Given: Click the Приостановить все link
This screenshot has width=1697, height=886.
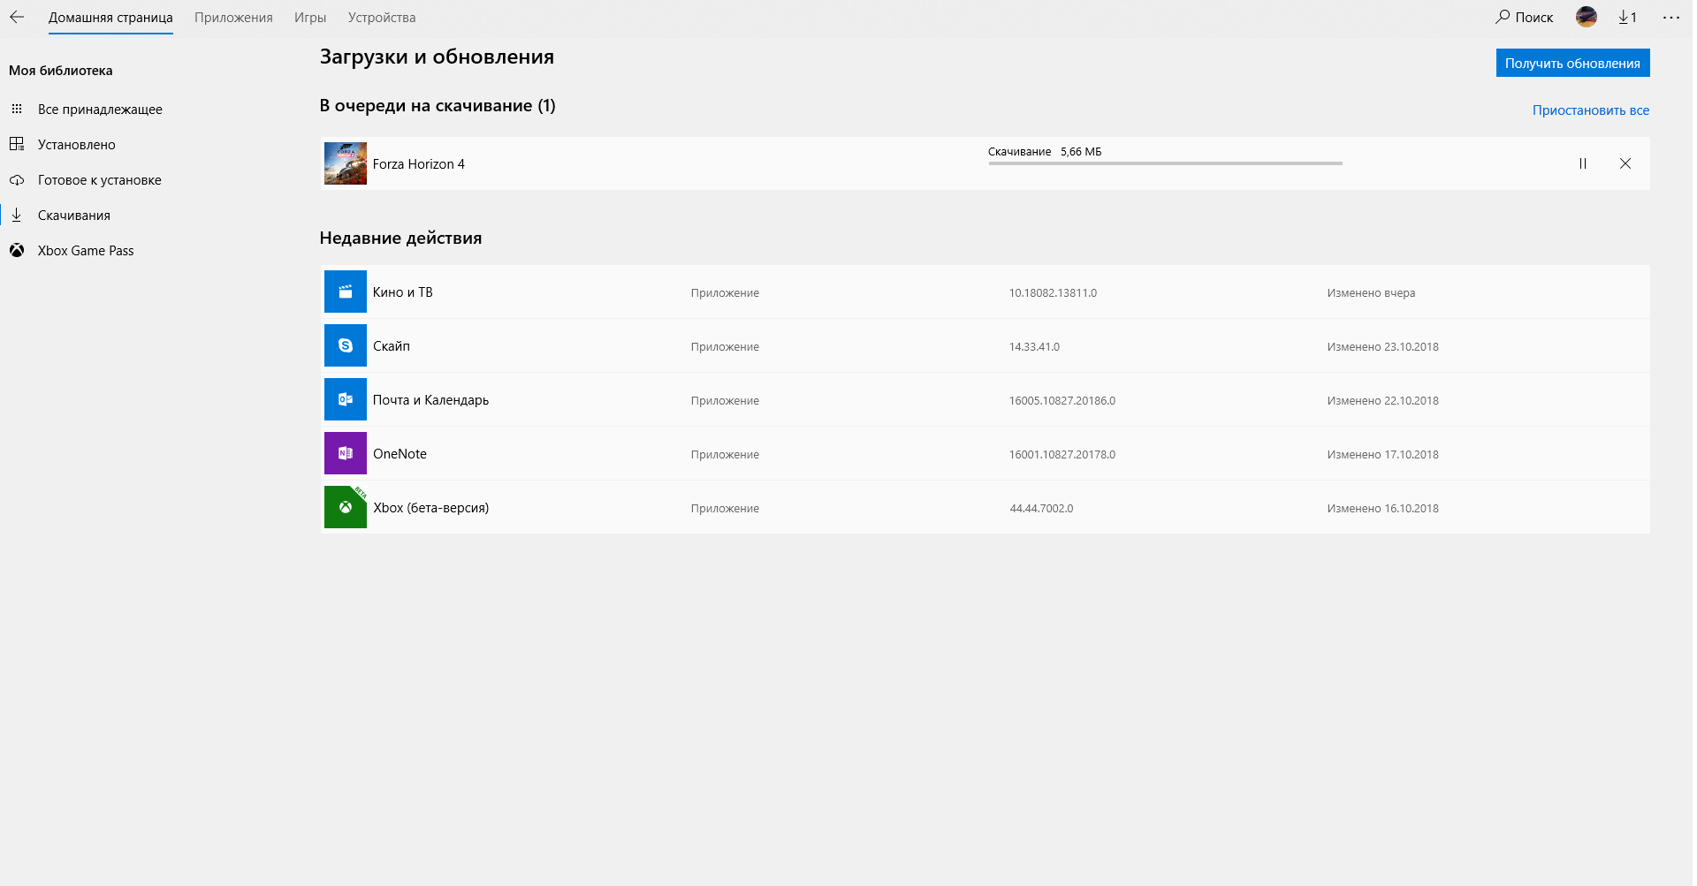Looking at the screenshot, I should 1590,110.
